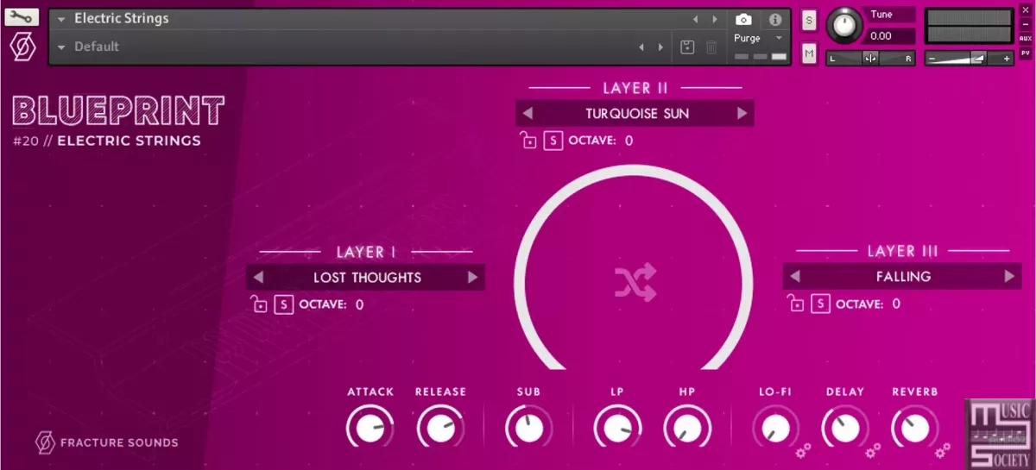Solo Layer I with its S button

pyautogui.click(x=283, y=304)
